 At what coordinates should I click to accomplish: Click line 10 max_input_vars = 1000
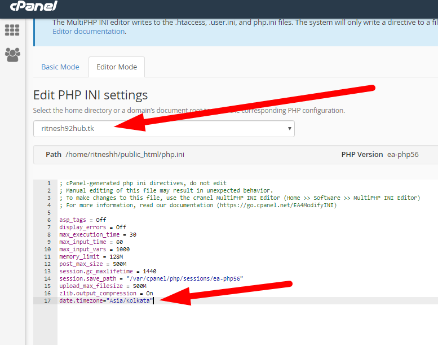click(x=94, y=250)
